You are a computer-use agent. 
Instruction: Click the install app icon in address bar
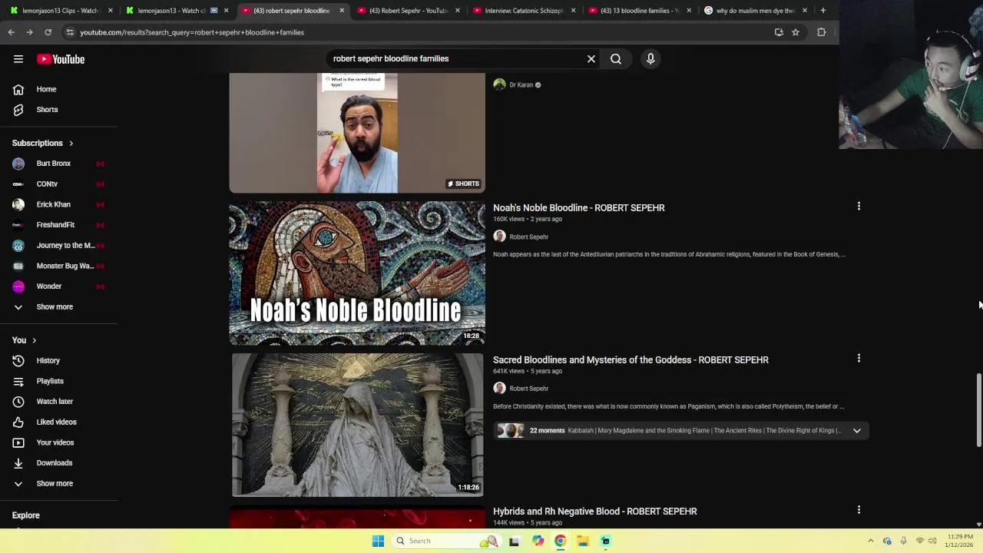(x=779, y=32)
